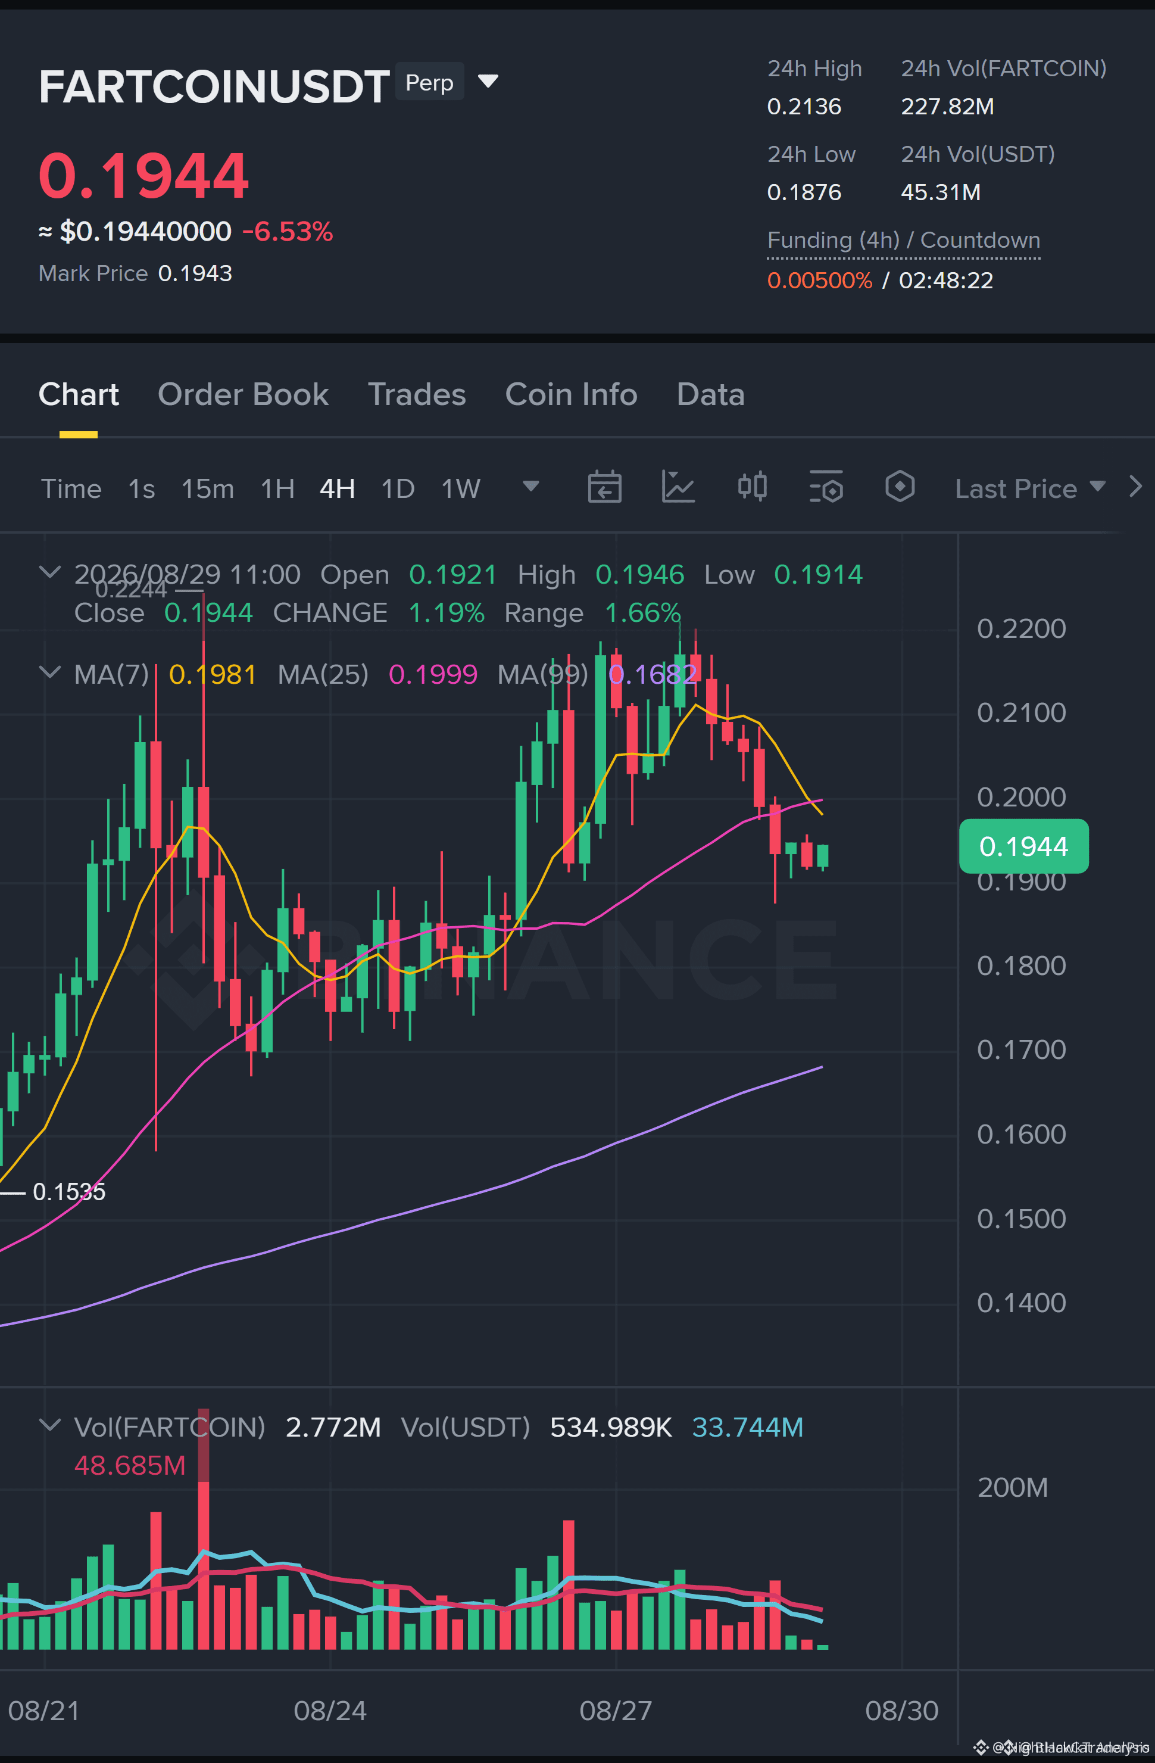The width and height of the screenshot is (1155, 1763).
Task: Click the FARTCOINUSDT pair title
Action: click(214, 87)
